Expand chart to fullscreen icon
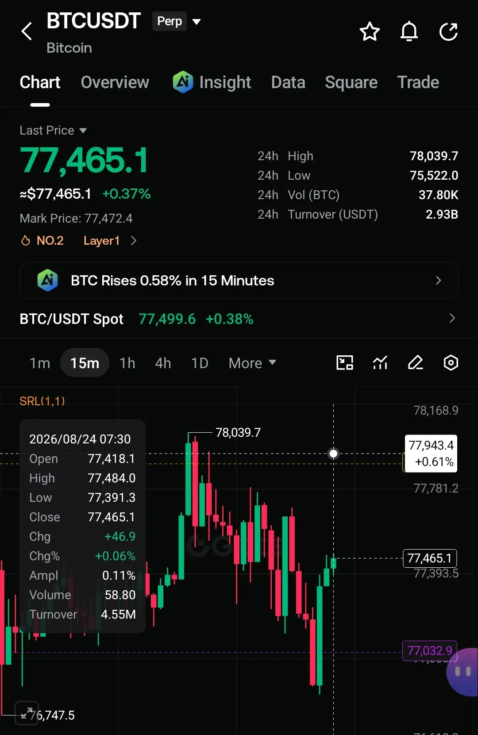 click(27, 713)
